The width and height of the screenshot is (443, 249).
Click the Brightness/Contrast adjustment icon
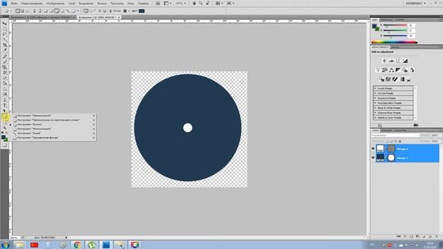pyautogui.click(x=385, y=61)
